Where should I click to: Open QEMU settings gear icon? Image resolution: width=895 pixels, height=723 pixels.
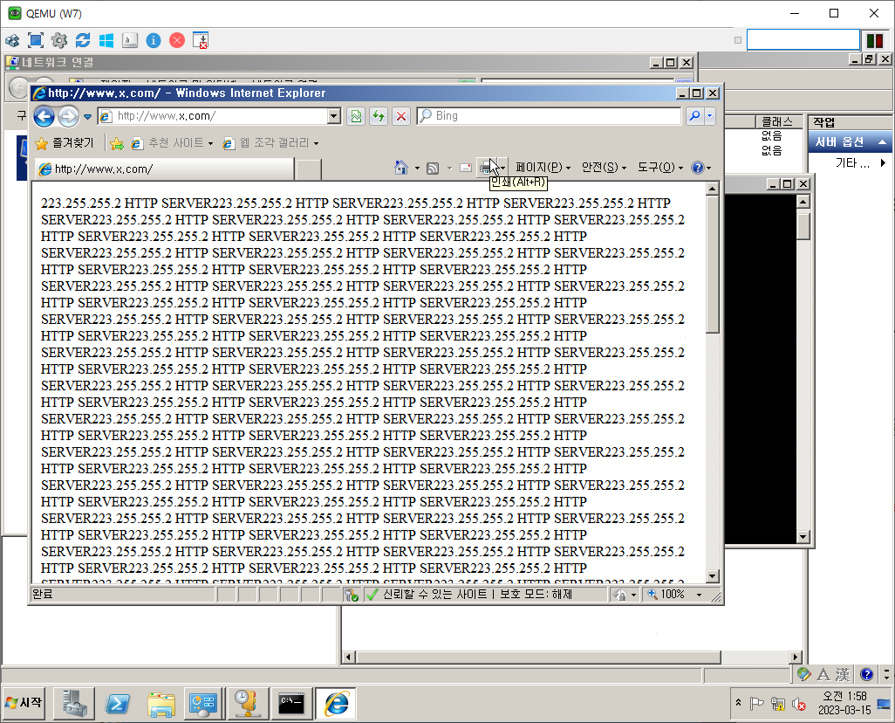59,40
